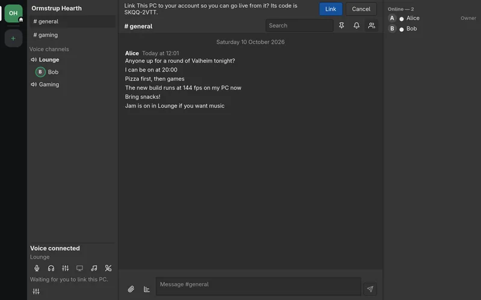481x300 pixels.
Task: Click the green plus add-server icon
Action: 13,38
